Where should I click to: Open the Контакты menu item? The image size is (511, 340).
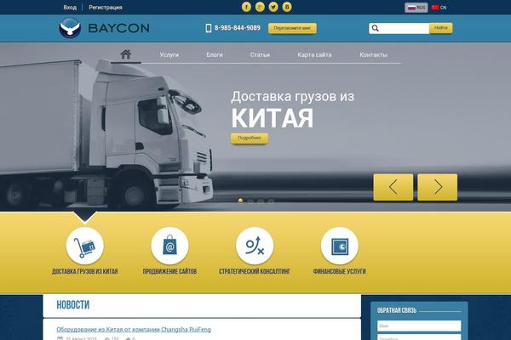click(x=374, y=54)
